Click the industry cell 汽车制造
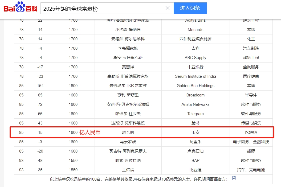Image resolution: width=281 pixels, height=187 pixels. 251,48
